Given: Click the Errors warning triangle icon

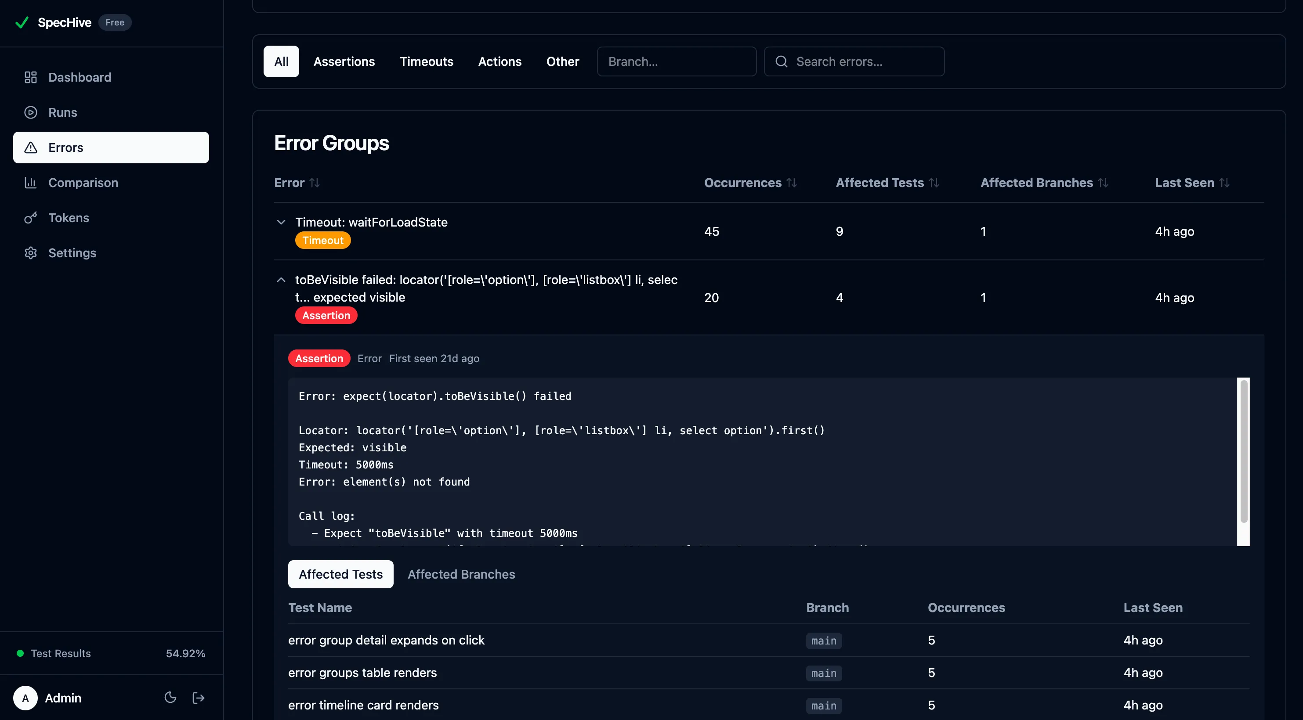Looking at the screenshot, I should [31, 148].
